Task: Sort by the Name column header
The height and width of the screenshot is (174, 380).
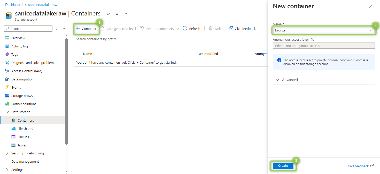Action: [88, 54]
